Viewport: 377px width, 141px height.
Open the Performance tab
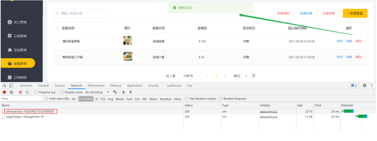96,85
